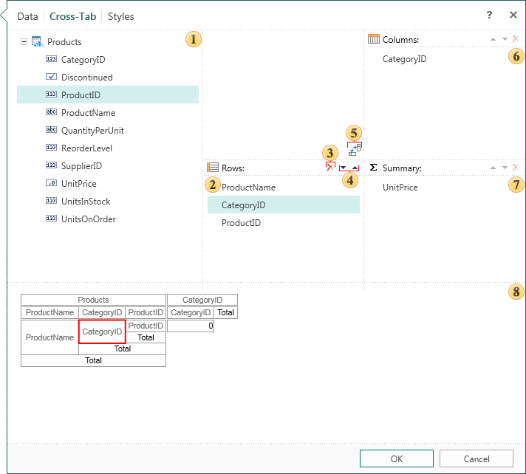Select CategoryID in the Columns list

click(404, 59)
